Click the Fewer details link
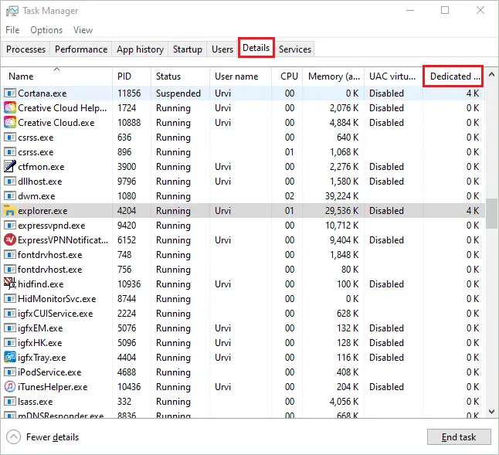 53,437
